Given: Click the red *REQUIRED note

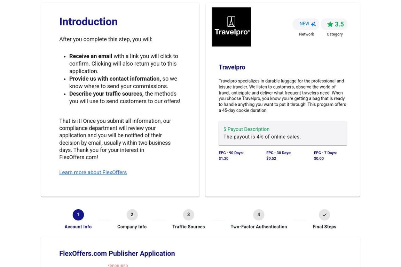Looking at the screenshot, I should [x=118, y=266].
